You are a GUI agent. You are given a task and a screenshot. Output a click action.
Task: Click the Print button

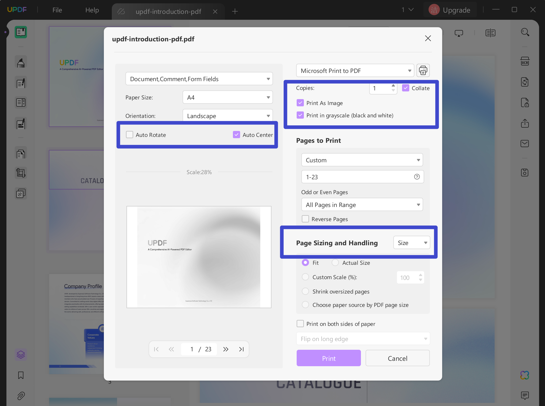(329, 358)
